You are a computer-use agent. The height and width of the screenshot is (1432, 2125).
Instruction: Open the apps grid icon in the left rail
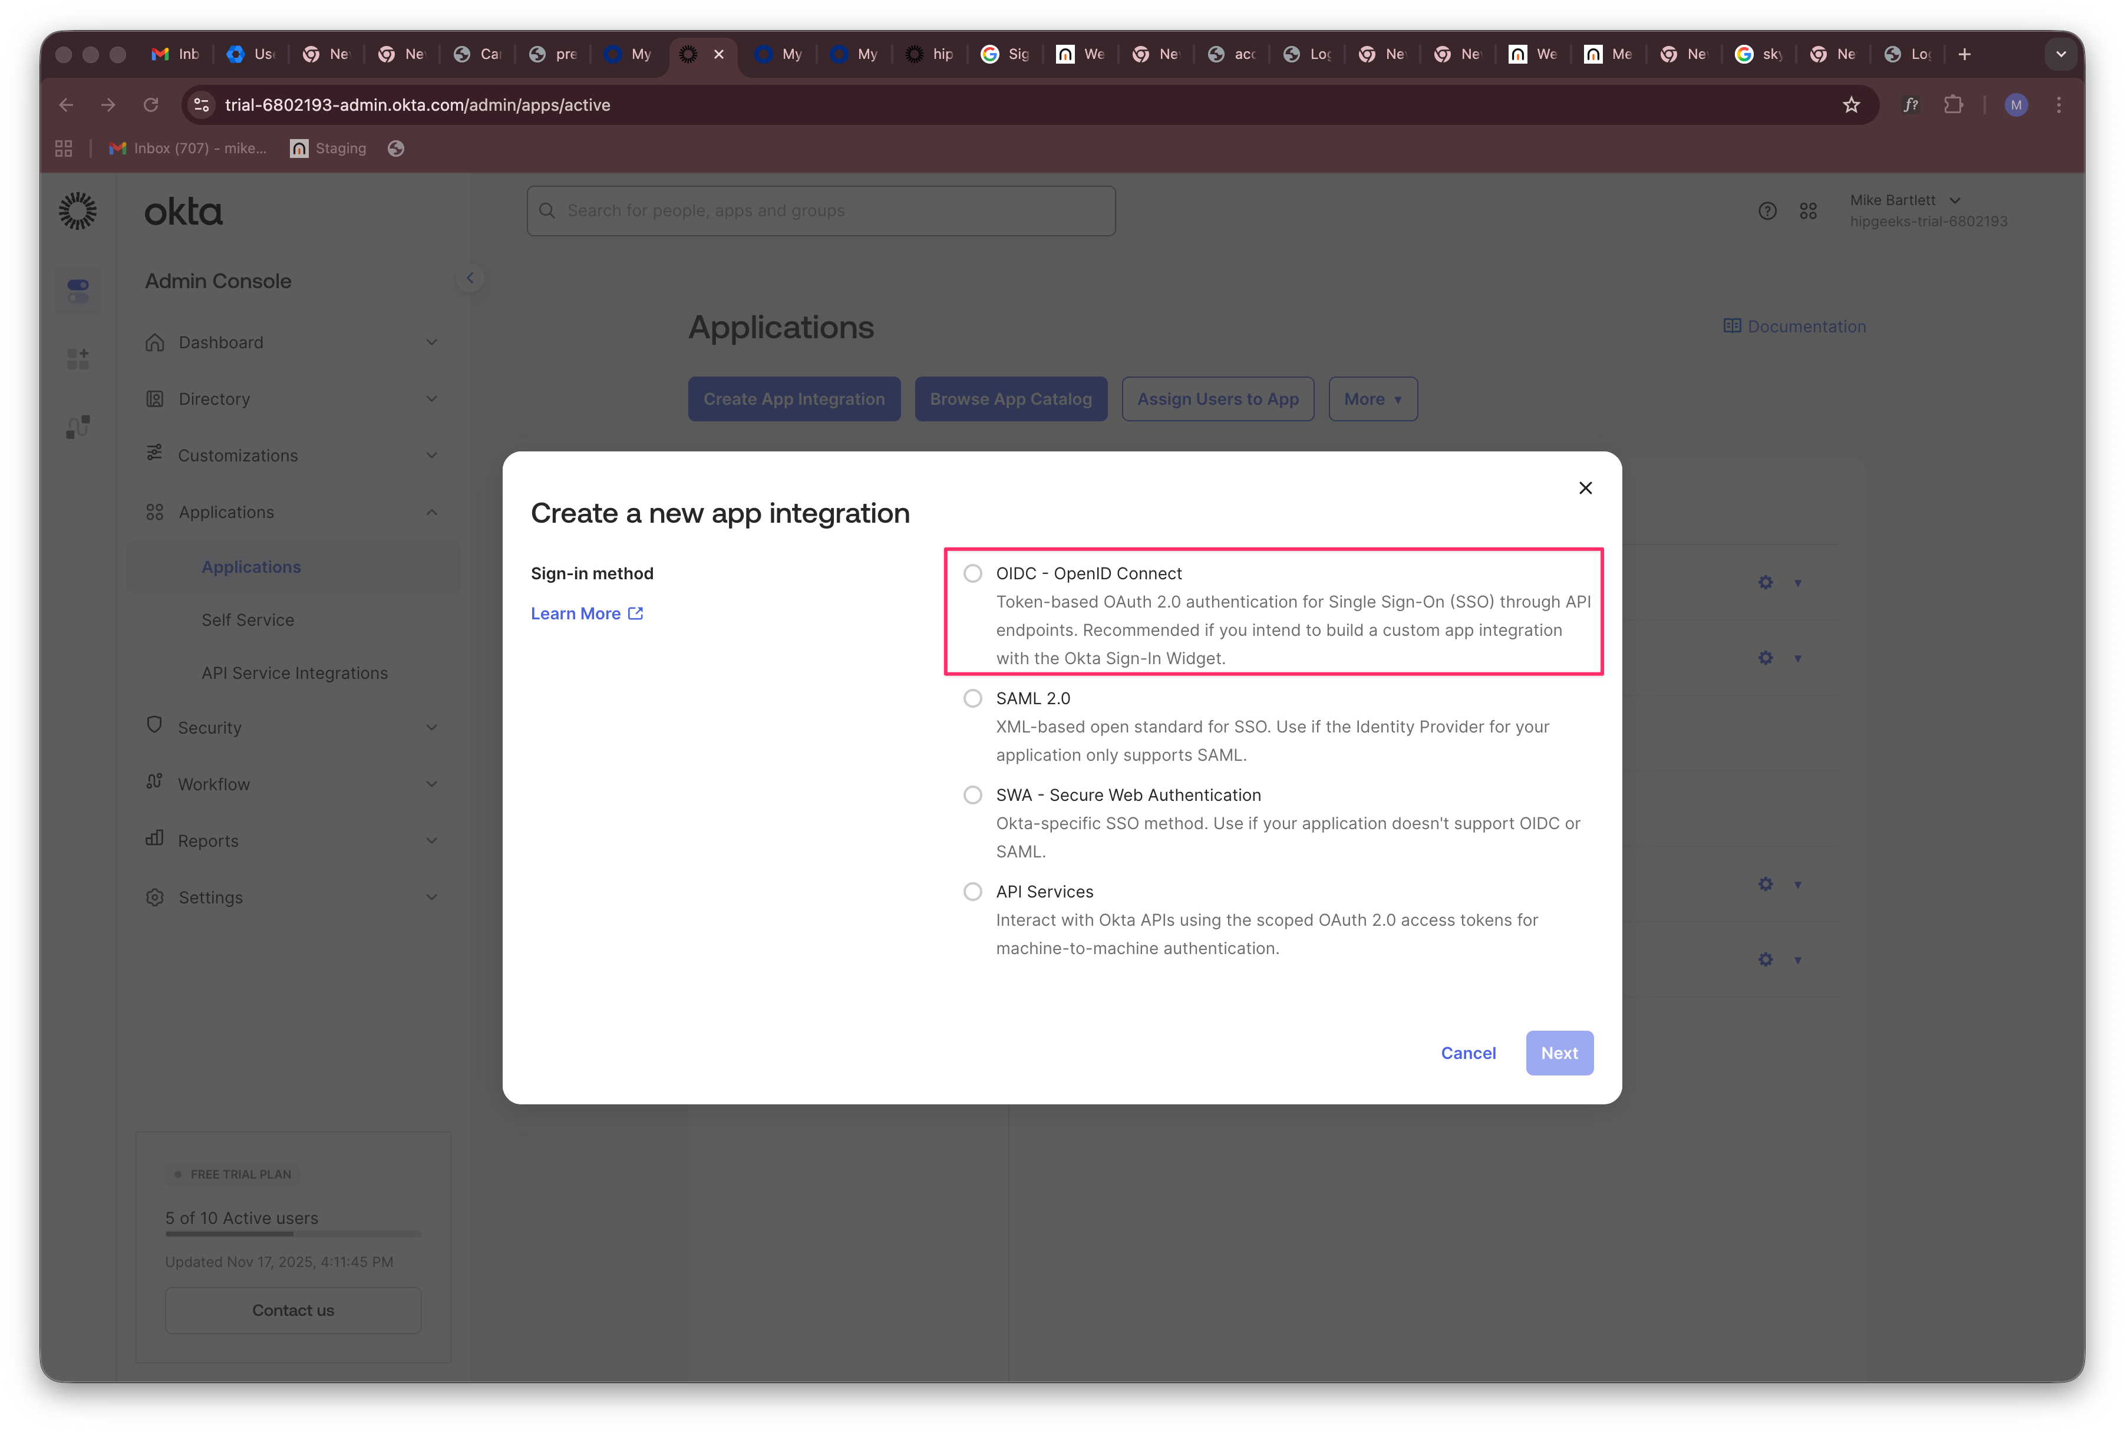click(x=78, y=358)
